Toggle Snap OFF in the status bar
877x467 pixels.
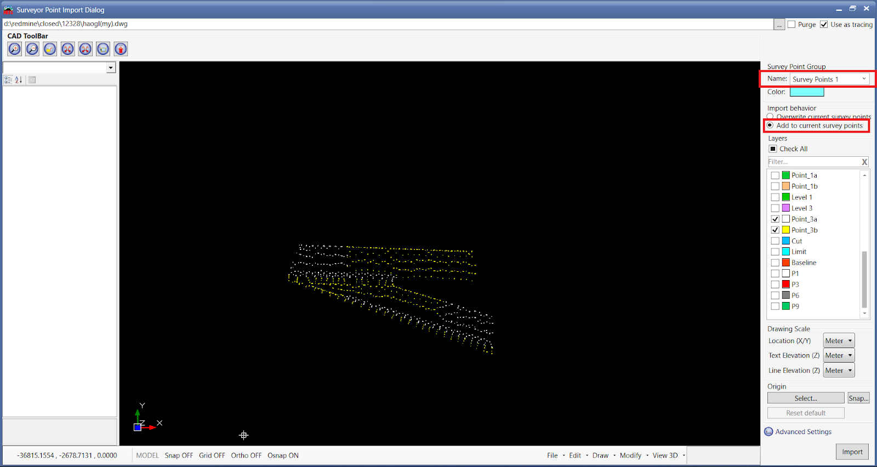tap(179, 455)
